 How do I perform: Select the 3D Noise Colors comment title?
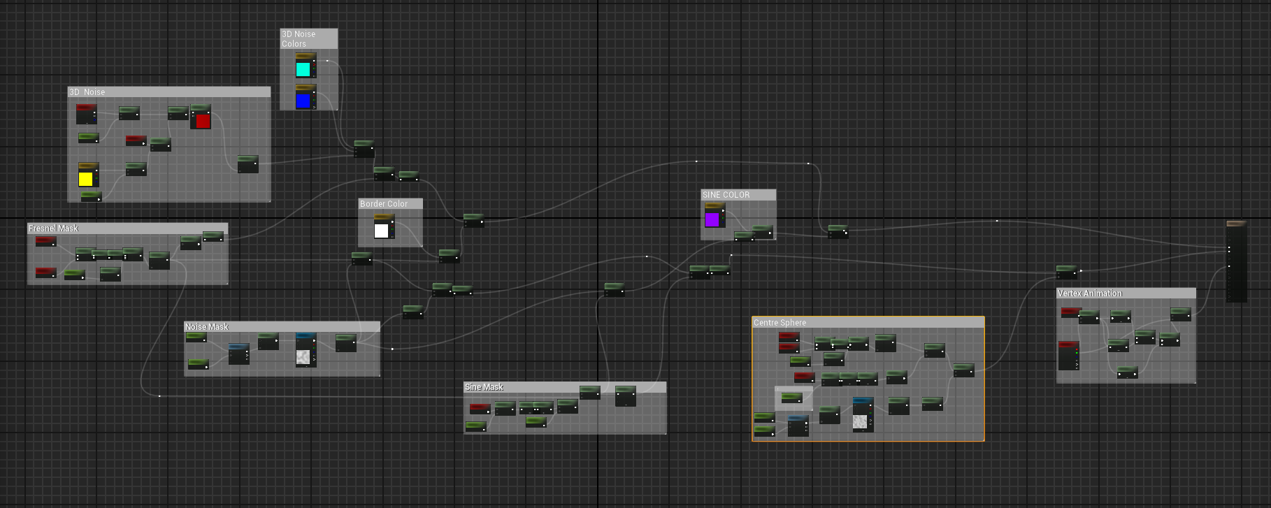tap(308, 39)
